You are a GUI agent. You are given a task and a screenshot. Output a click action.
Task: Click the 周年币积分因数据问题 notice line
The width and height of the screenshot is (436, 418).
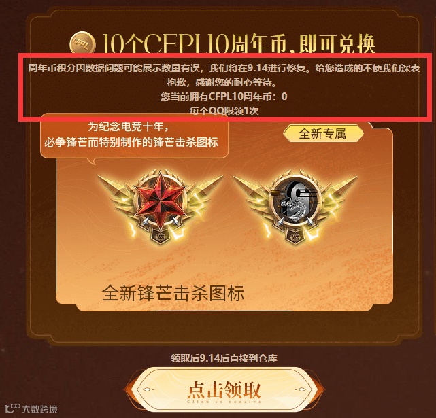224,68
